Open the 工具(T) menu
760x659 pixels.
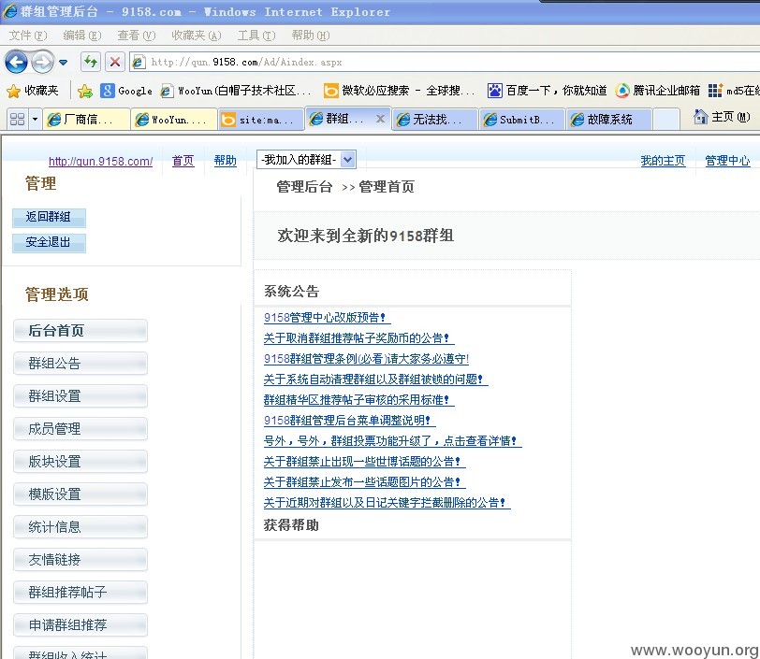click(x=256, y=36)
